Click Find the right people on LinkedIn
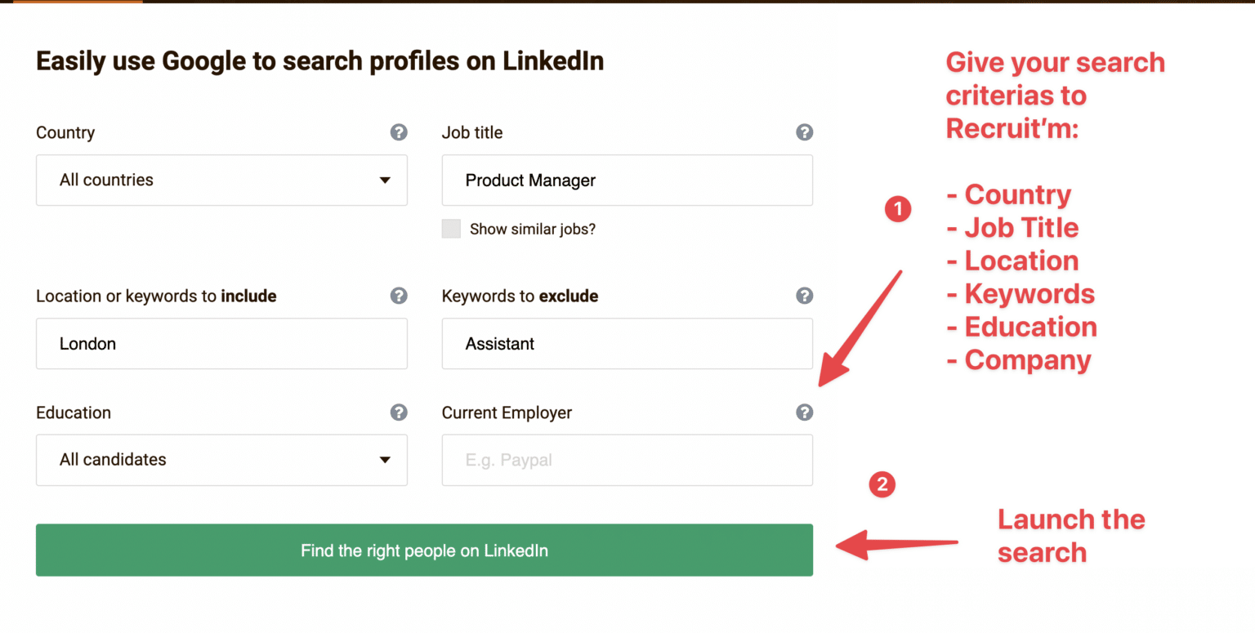Image resolution: width=1255 pixels, height=633 pixels. [423, 550]
